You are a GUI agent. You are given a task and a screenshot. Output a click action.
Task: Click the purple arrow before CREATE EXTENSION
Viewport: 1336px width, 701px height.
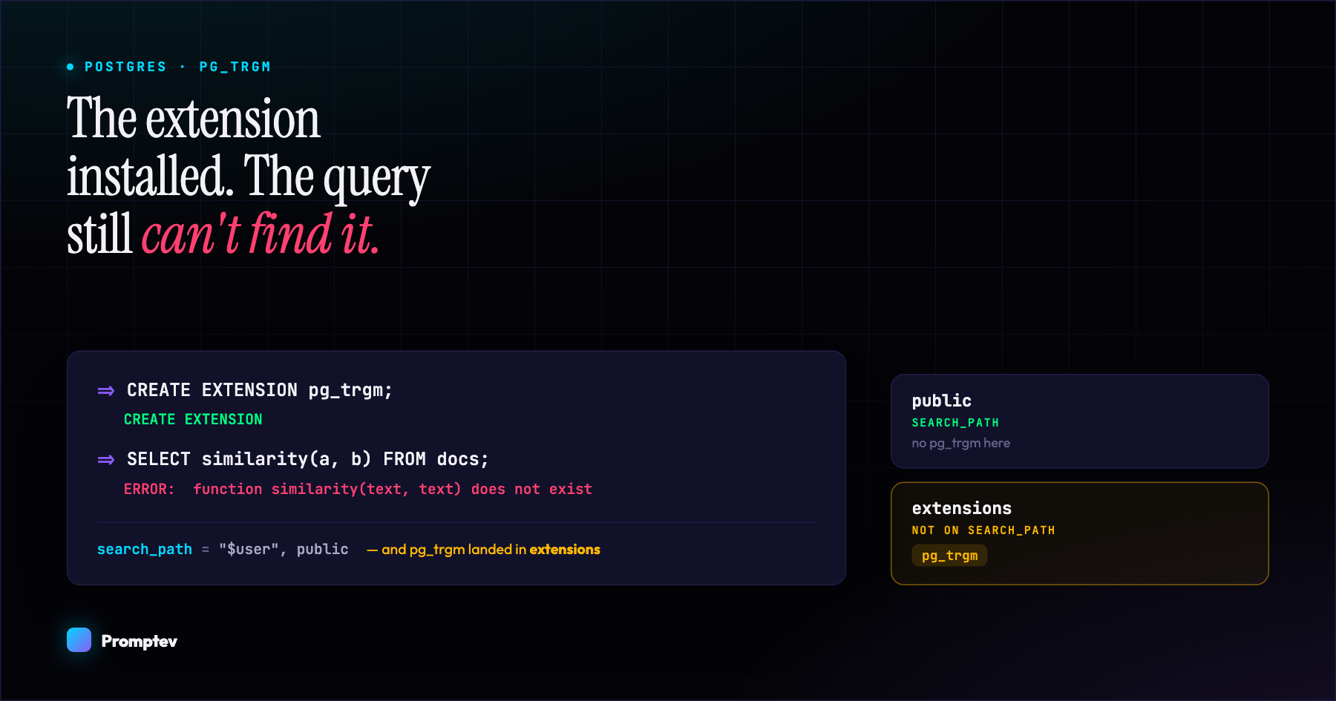click(106, 391)
